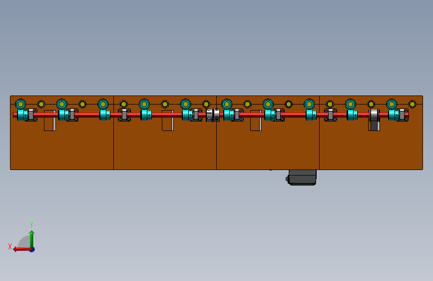Viewport: 433px width, 281px height.
Task: Select the leftmost cyan roller ring at the top
Action: tap(20, 104)
